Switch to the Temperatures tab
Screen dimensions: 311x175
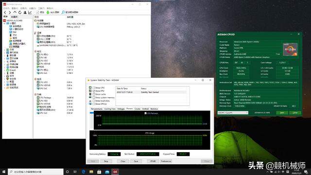point(97,109)
